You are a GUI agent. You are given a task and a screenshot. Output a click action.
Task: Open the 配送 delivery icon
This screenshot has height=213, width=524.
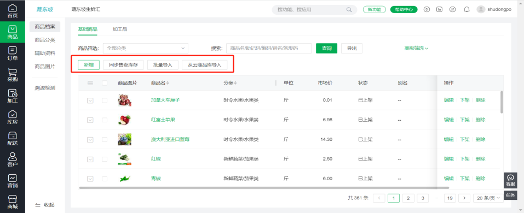(13, 138)
